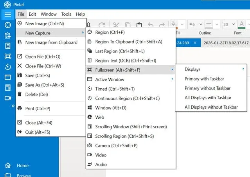This screenshot has height=177, width=250.
Task: Choose Region Text (OCR)
Action: tap(131, 60)
